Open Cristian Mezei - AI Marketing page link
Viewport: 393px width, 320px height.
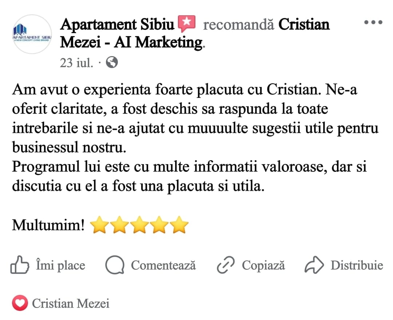(x=194, y=33)
